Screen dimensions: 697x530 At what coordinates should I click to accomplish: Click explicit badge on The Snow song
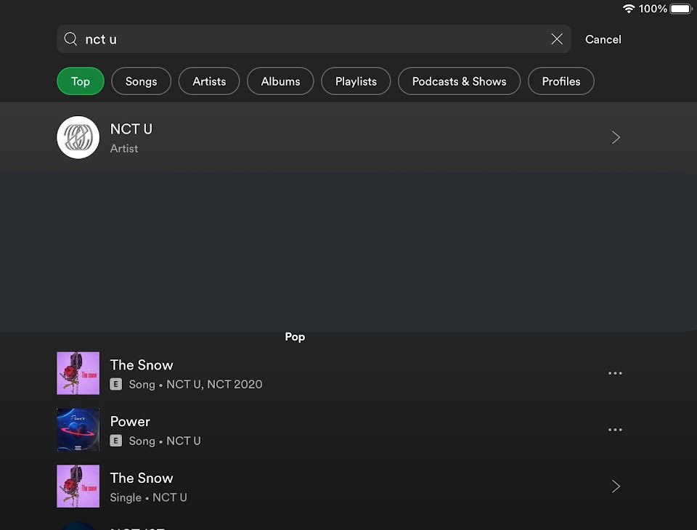tap(116, 384)
